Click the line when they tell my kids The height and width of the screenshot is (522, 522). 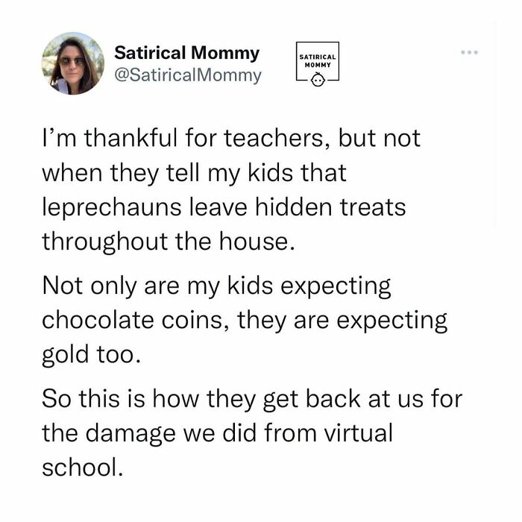pos(195,174)
